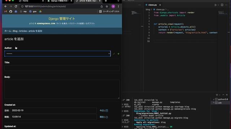Expand the tab search chevron

(118, 1)
